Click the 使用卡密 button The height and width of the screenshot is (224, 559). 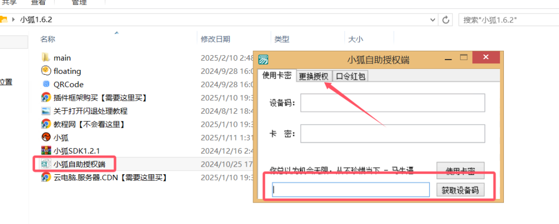click(460, 170)
